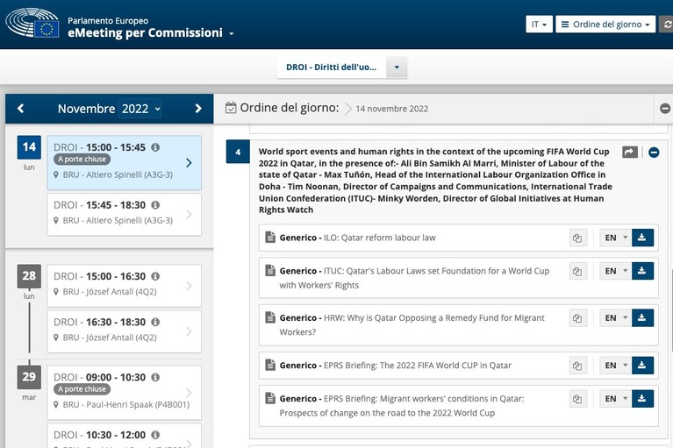Open the DROI 10:30 - 12:00 meeting
This screenshot has width=673, height=448.
coord(124,436)
